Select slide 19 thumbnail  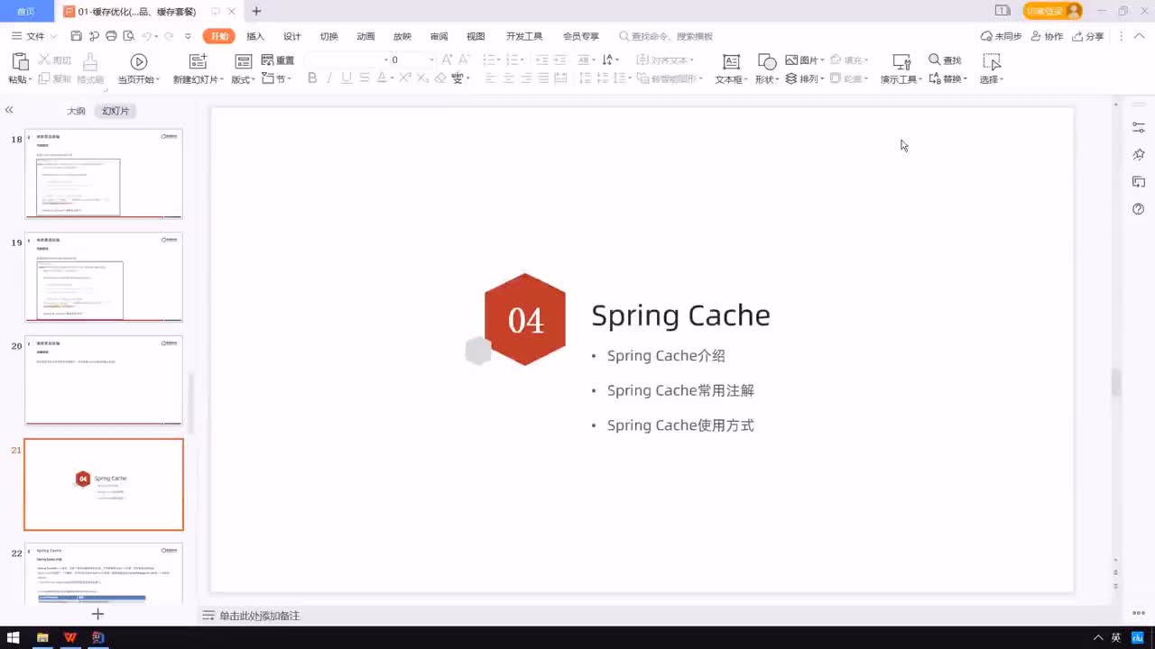click(104, 277)
